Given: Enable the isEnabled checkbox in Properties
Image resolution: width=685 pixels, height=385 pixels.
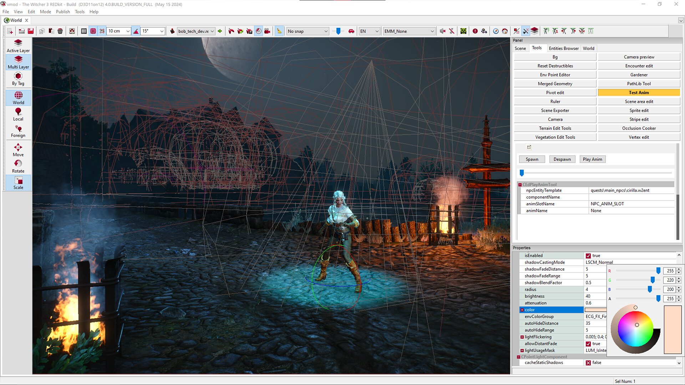Looking at the screenshot, I should 589,256.
